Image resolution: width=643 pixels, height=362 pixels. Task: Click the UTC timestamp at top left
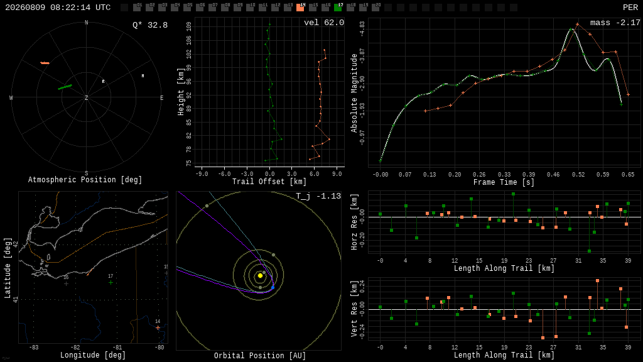[x=58, y=8]
